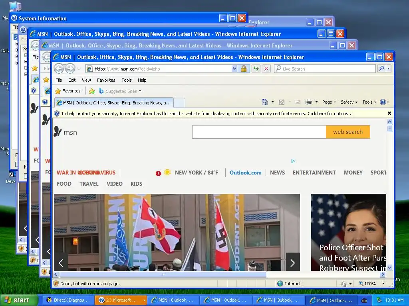Screen dimensions: 409x306
Task: Open the Tools command bar dropdown
Action: (x=369, y=102)
